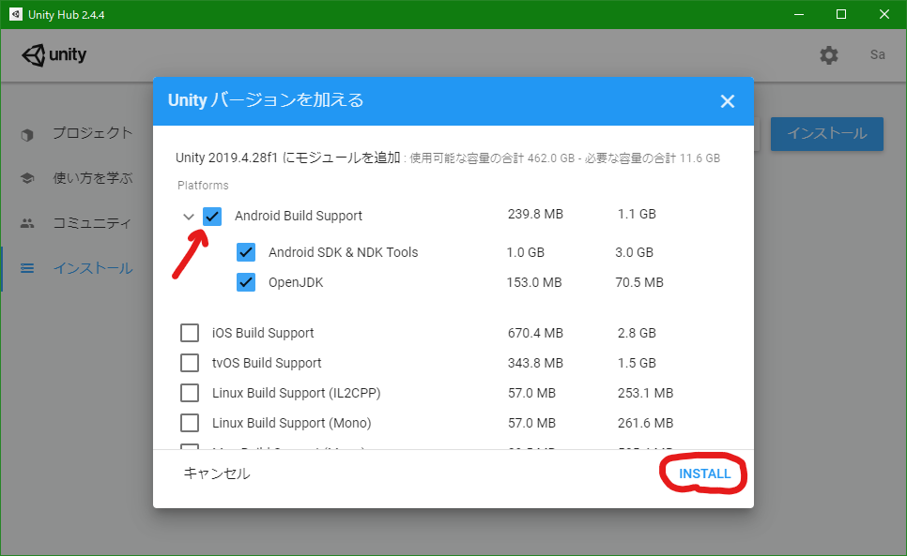Close the Unity version dialog with X
Viewport: 907px width, 556px height.
click(727, 101)
